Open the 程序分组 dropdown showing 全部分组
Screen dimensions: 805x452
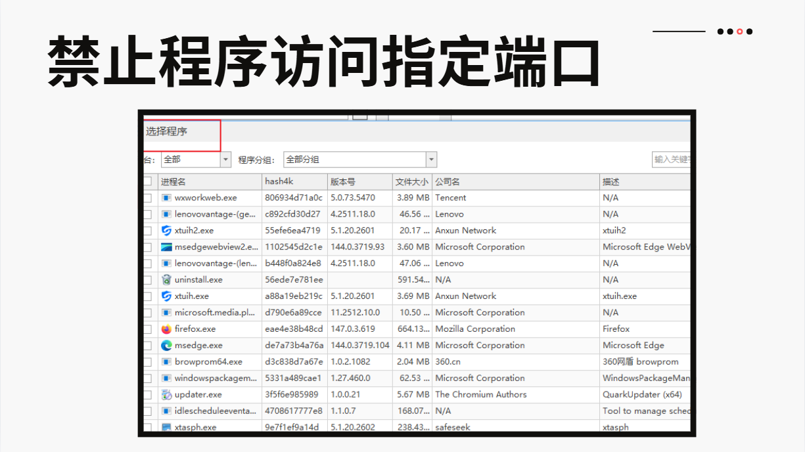[x=431, y=160]
